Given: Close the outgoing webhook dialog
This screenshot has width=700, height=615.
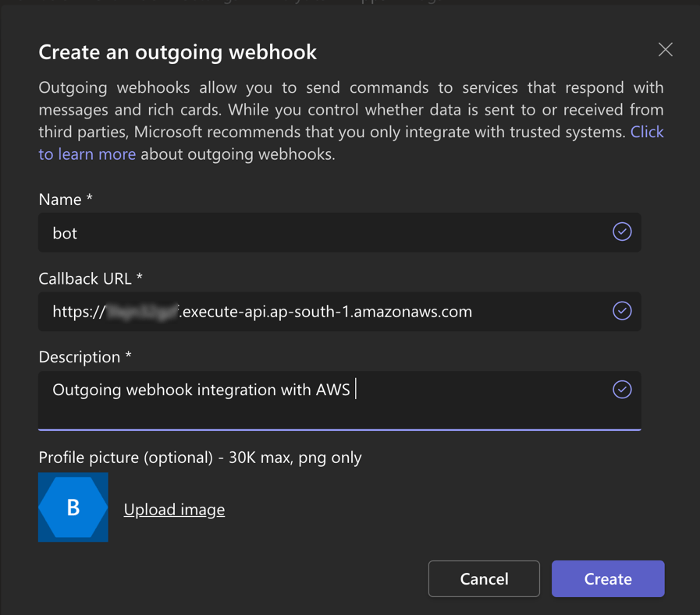Looking at the screenshot, I should click(665, 50).
